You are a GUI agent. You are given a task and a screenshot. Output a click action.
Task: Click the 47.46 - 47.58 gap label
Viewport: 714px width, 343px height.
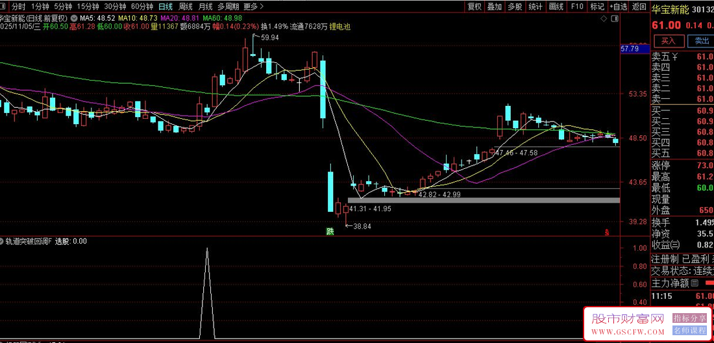coord(517,153)
